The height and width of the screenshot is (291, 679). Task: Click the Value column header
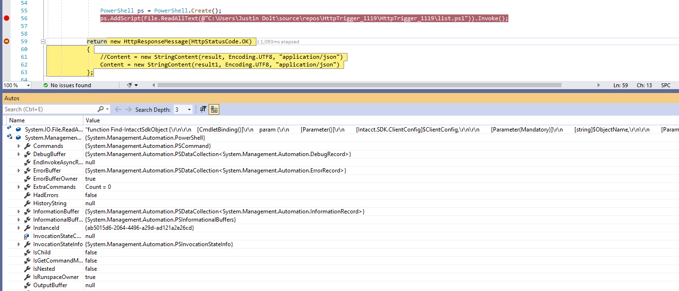click(381, 120)
